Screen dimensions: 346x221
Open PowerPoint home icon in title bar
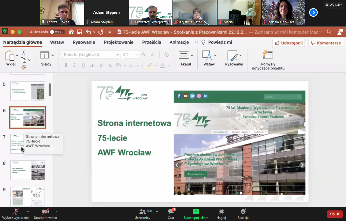(71, 32)
